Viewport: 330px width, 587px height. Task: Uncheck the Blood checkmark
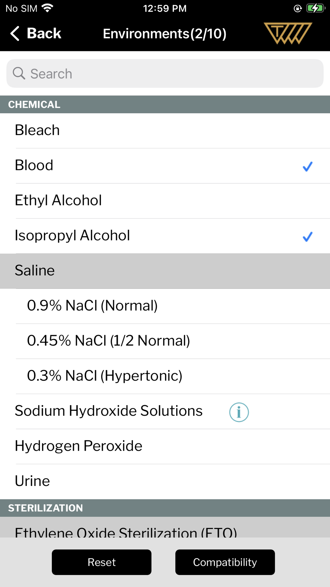point(307,166)
